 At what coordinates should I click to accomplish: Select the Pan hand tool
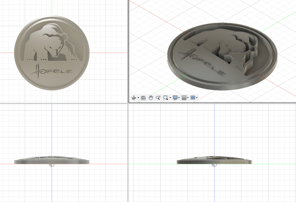click(151, 98)
